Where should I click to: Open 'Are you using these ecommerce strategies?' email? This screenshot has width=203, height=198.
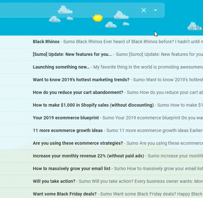point(78,143)
